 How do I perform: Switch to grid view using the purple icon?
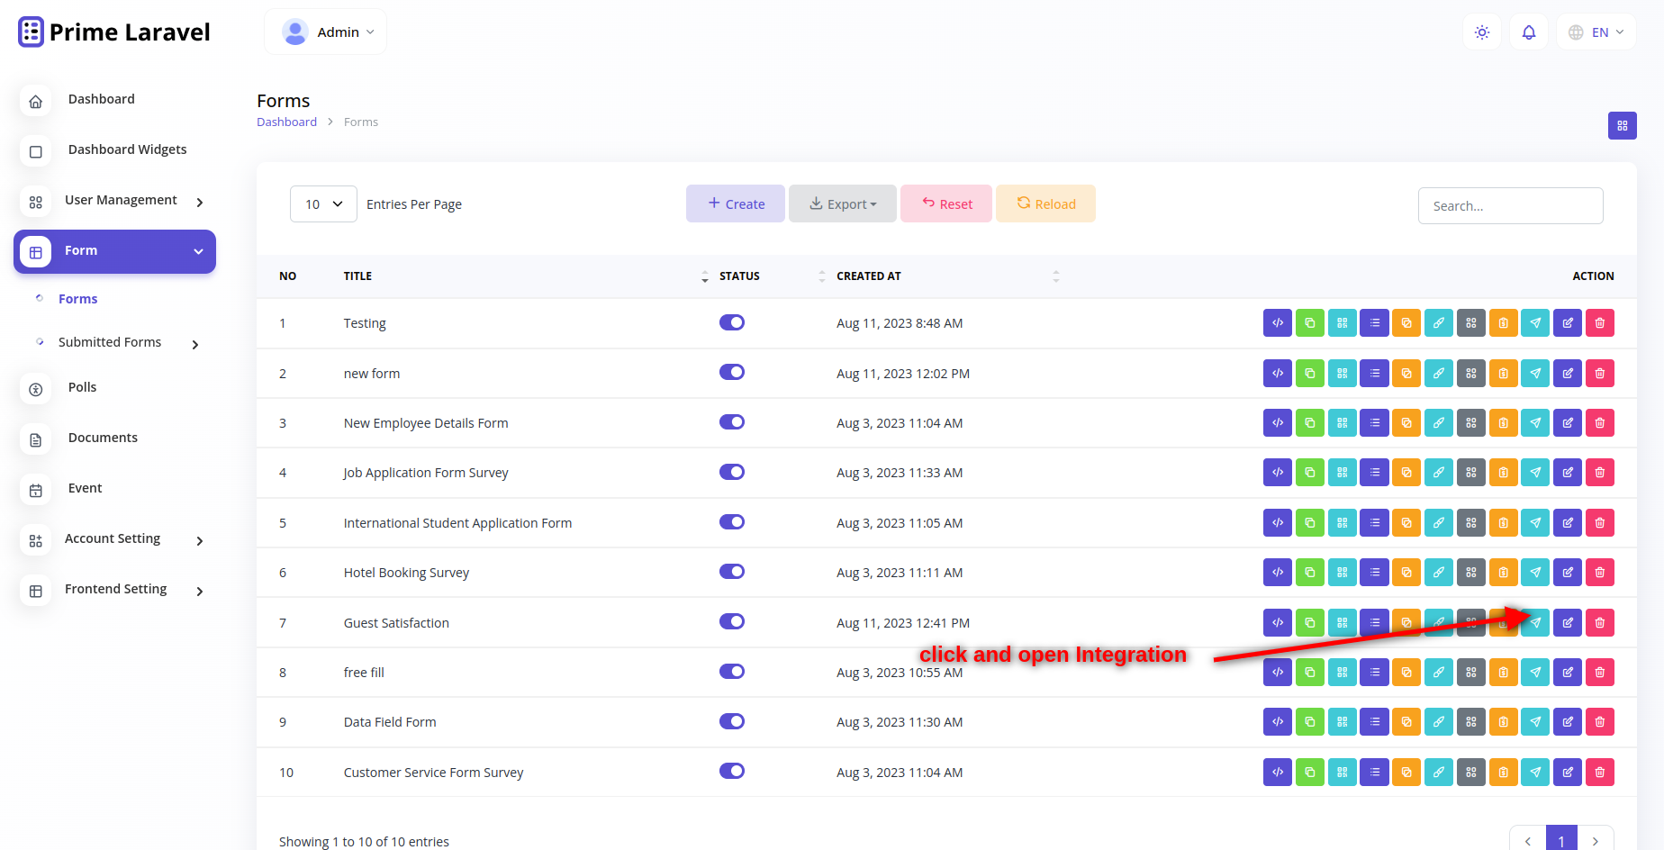click(x=1623, y=126)
